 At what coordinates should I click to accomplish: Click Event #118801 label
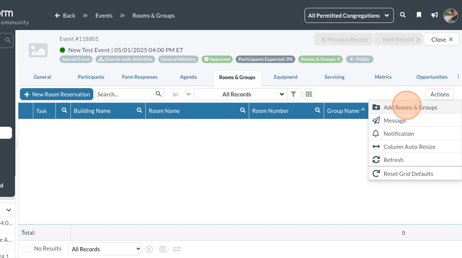(x=79, y=39)
